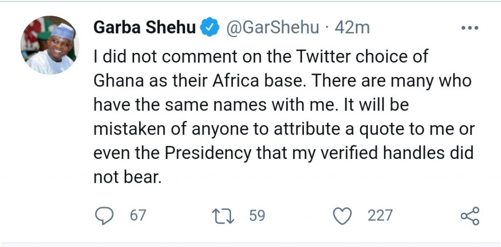The image size is (501, 247).
Task: Open the share icon on the tweet
Action: 470,216
